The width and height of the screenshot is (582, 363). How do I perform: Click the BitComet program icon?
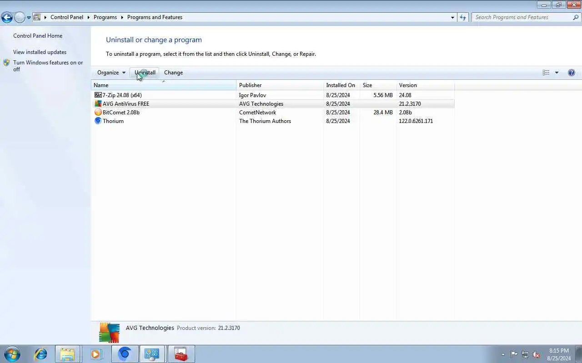tap(98, 112)
